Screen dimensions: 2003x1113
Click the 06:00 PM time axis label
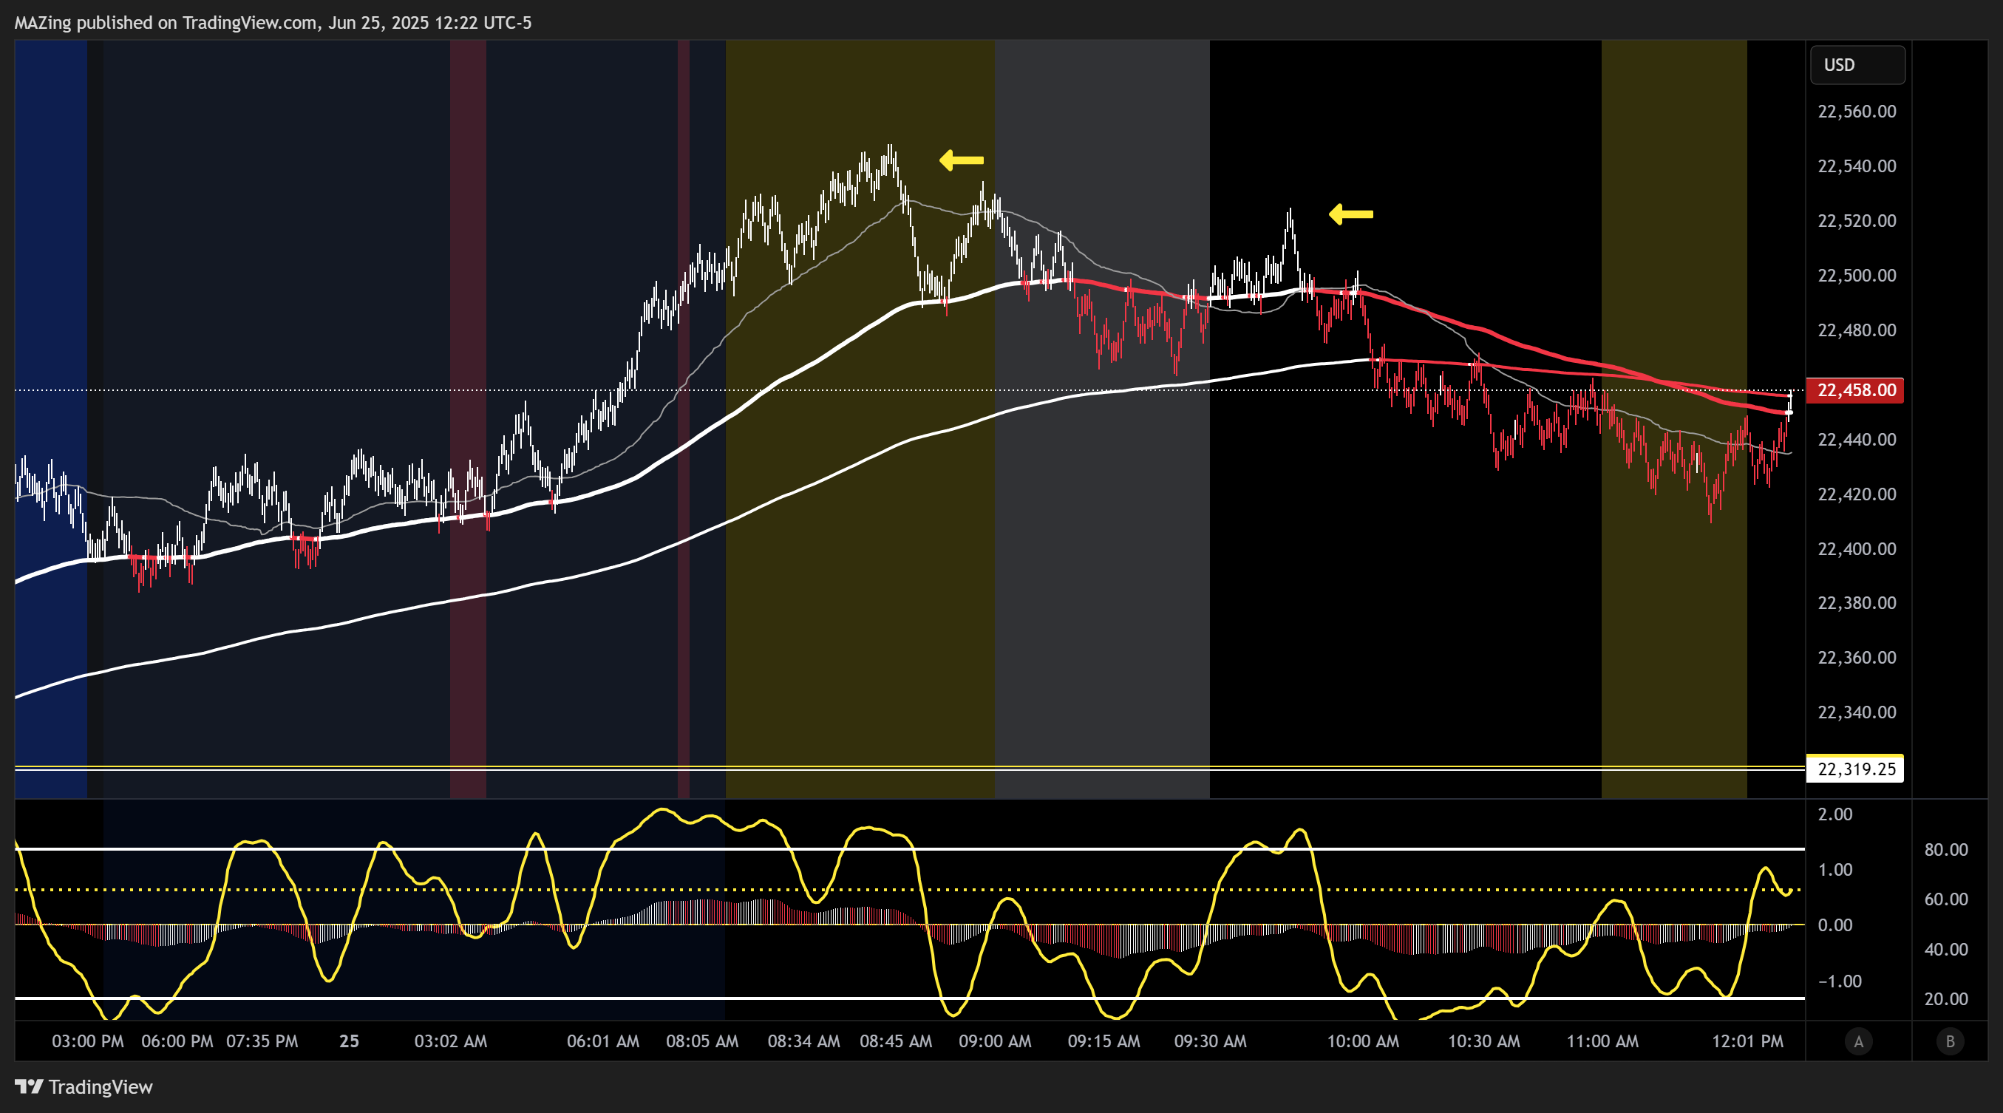[x=177, y=1041]
